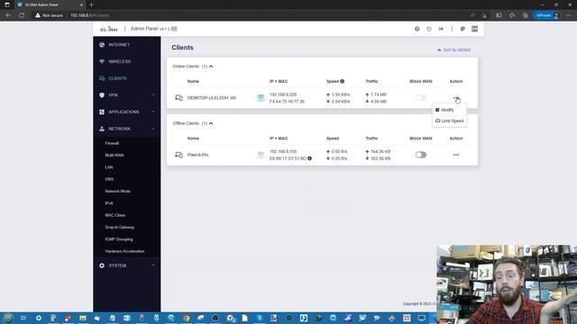This screenshot has height=324, width=577.
Task: Toggle Block WAN for Pixel-6-Pro
Action: click(x=421, y=155)
